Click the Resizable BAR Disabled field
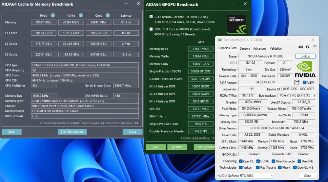The height and width of the screenshot is (182, 328). (304, 154)
